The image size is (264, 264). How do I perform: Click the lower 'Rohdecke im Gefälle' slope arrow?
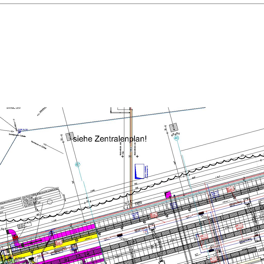point(53,149)
